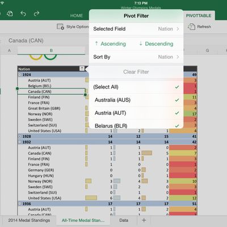The image size is (227, 227).
Task: Switch to the HOME ribbon tab
Action: point(77,16)
